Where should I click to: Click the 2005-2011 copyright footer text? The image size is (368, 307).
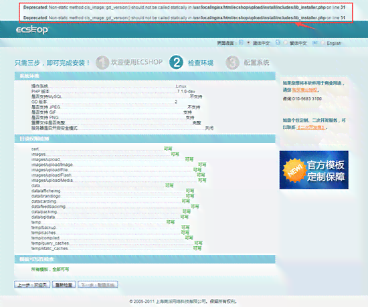tap(183, 302)
